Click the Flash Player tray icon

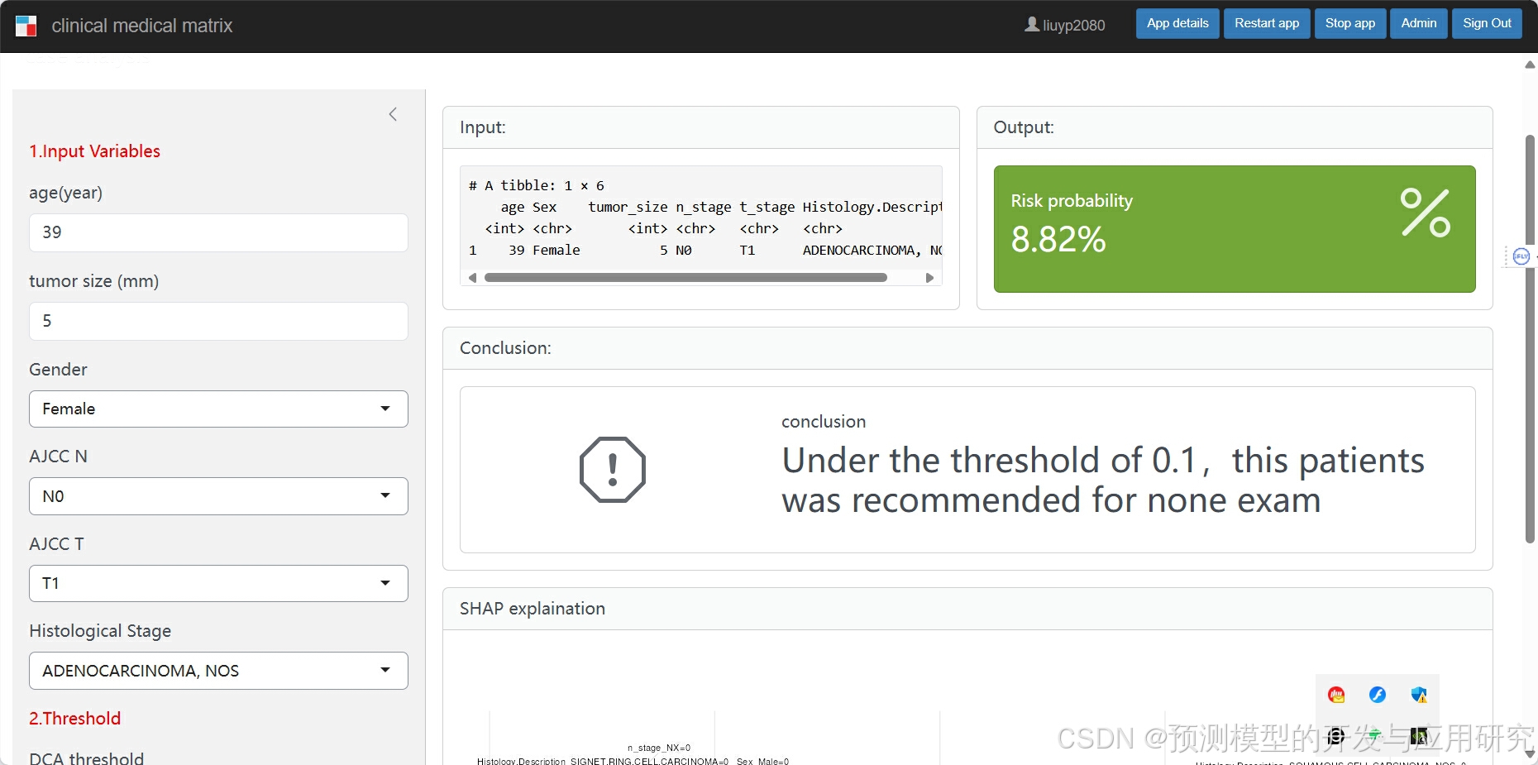click(1378, 695)
